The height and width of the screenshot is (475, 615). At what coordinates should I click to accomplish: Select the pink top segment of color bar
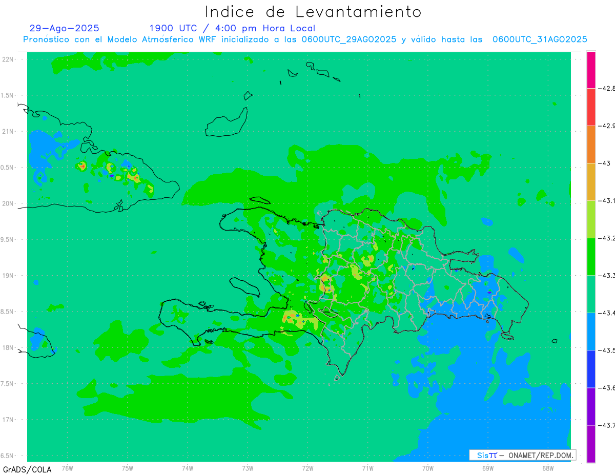coord(591,70)
